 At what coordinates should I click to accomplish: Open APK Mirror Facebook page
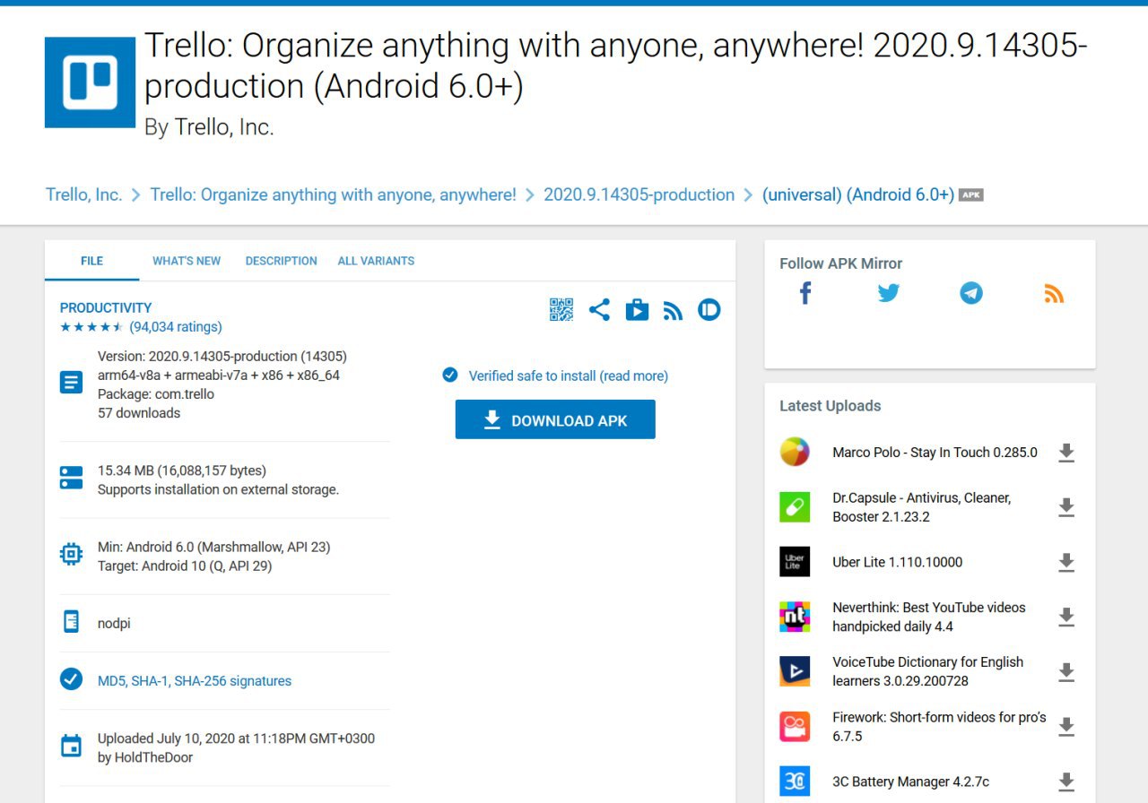(805, 293)
